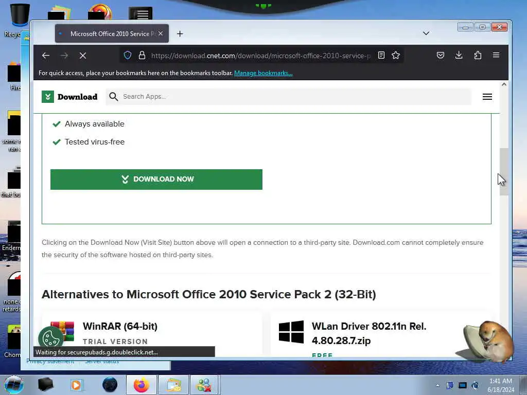Open the Firefox application hamburger menu

[496, 55]
